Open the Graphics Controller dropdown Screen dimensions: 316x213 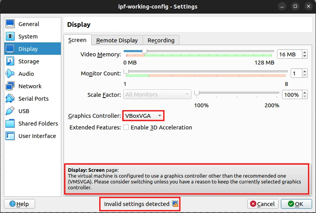tap(143, 116)
